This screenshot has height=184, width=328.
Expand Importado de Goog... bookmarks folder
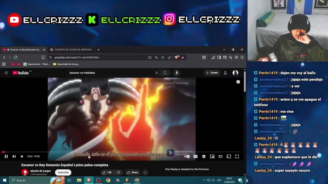pyautogui.click(x=66, y=64)
